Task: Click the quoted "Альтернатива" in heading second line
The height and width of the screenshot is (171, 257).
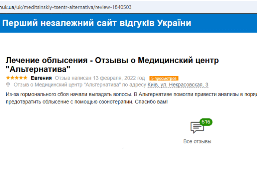Action: 38,69
